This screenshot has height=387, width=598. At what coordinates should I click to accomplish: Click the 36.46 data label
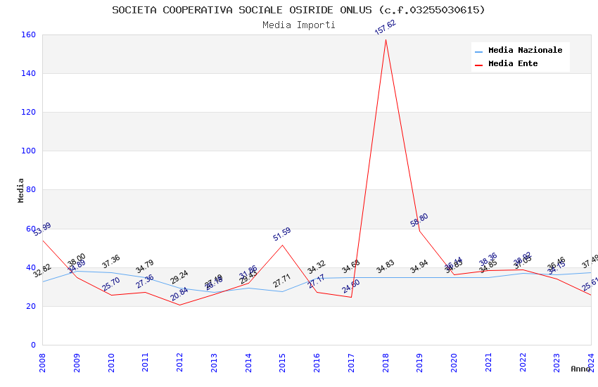point(556,263)
